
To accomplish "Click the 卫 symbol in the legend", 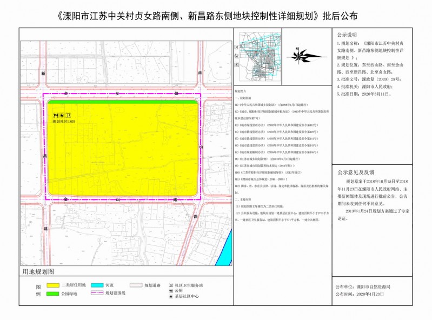I will 171,285.
